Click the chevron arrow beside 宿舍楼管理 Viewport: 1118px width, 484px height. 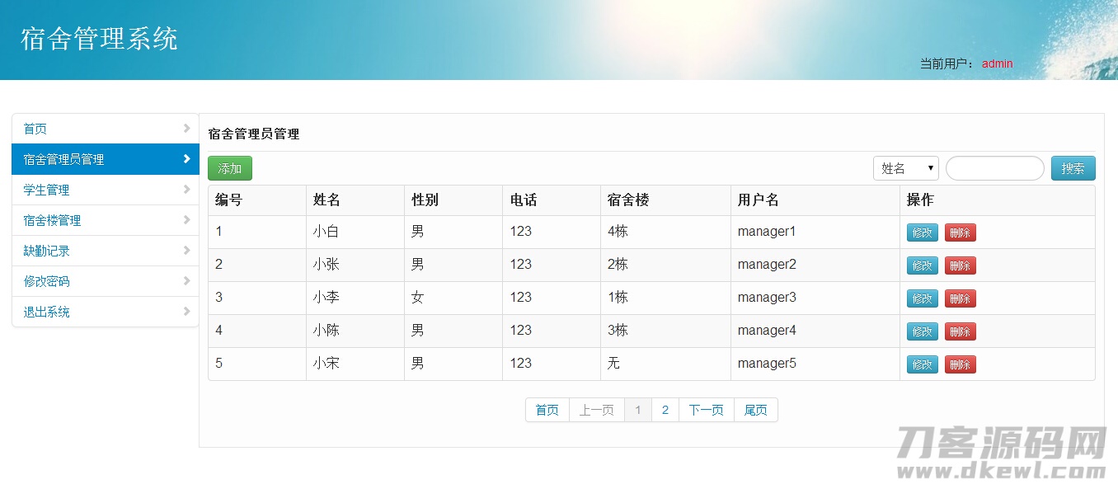pos(187,220)
